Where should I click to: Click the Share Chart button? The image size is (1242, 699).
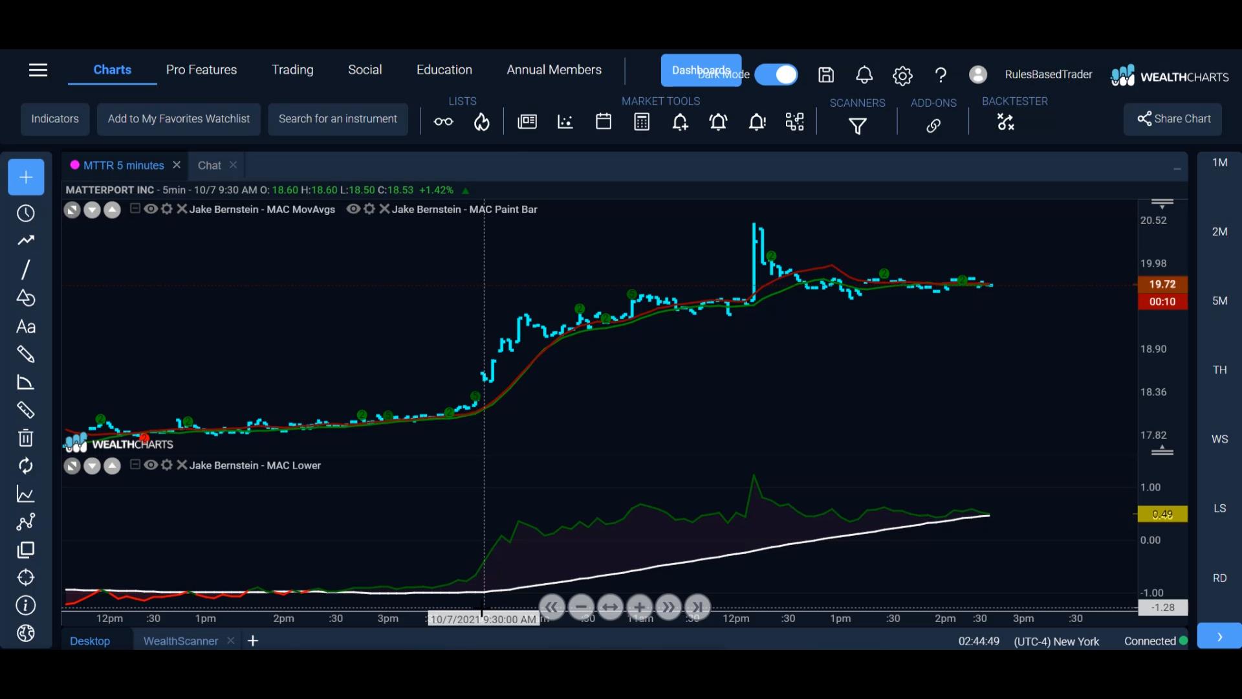[1173, 119]
